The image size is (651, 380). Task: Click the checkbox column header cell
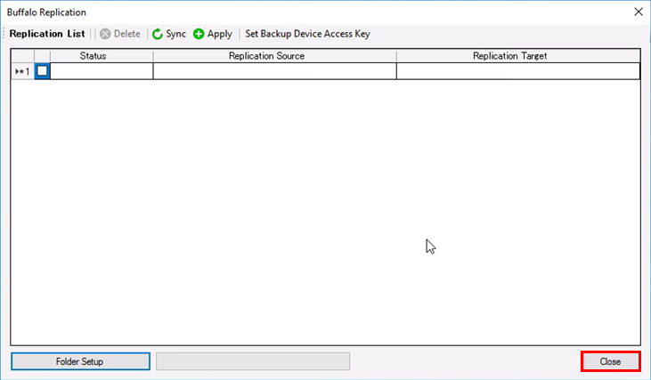pos(42,56)
